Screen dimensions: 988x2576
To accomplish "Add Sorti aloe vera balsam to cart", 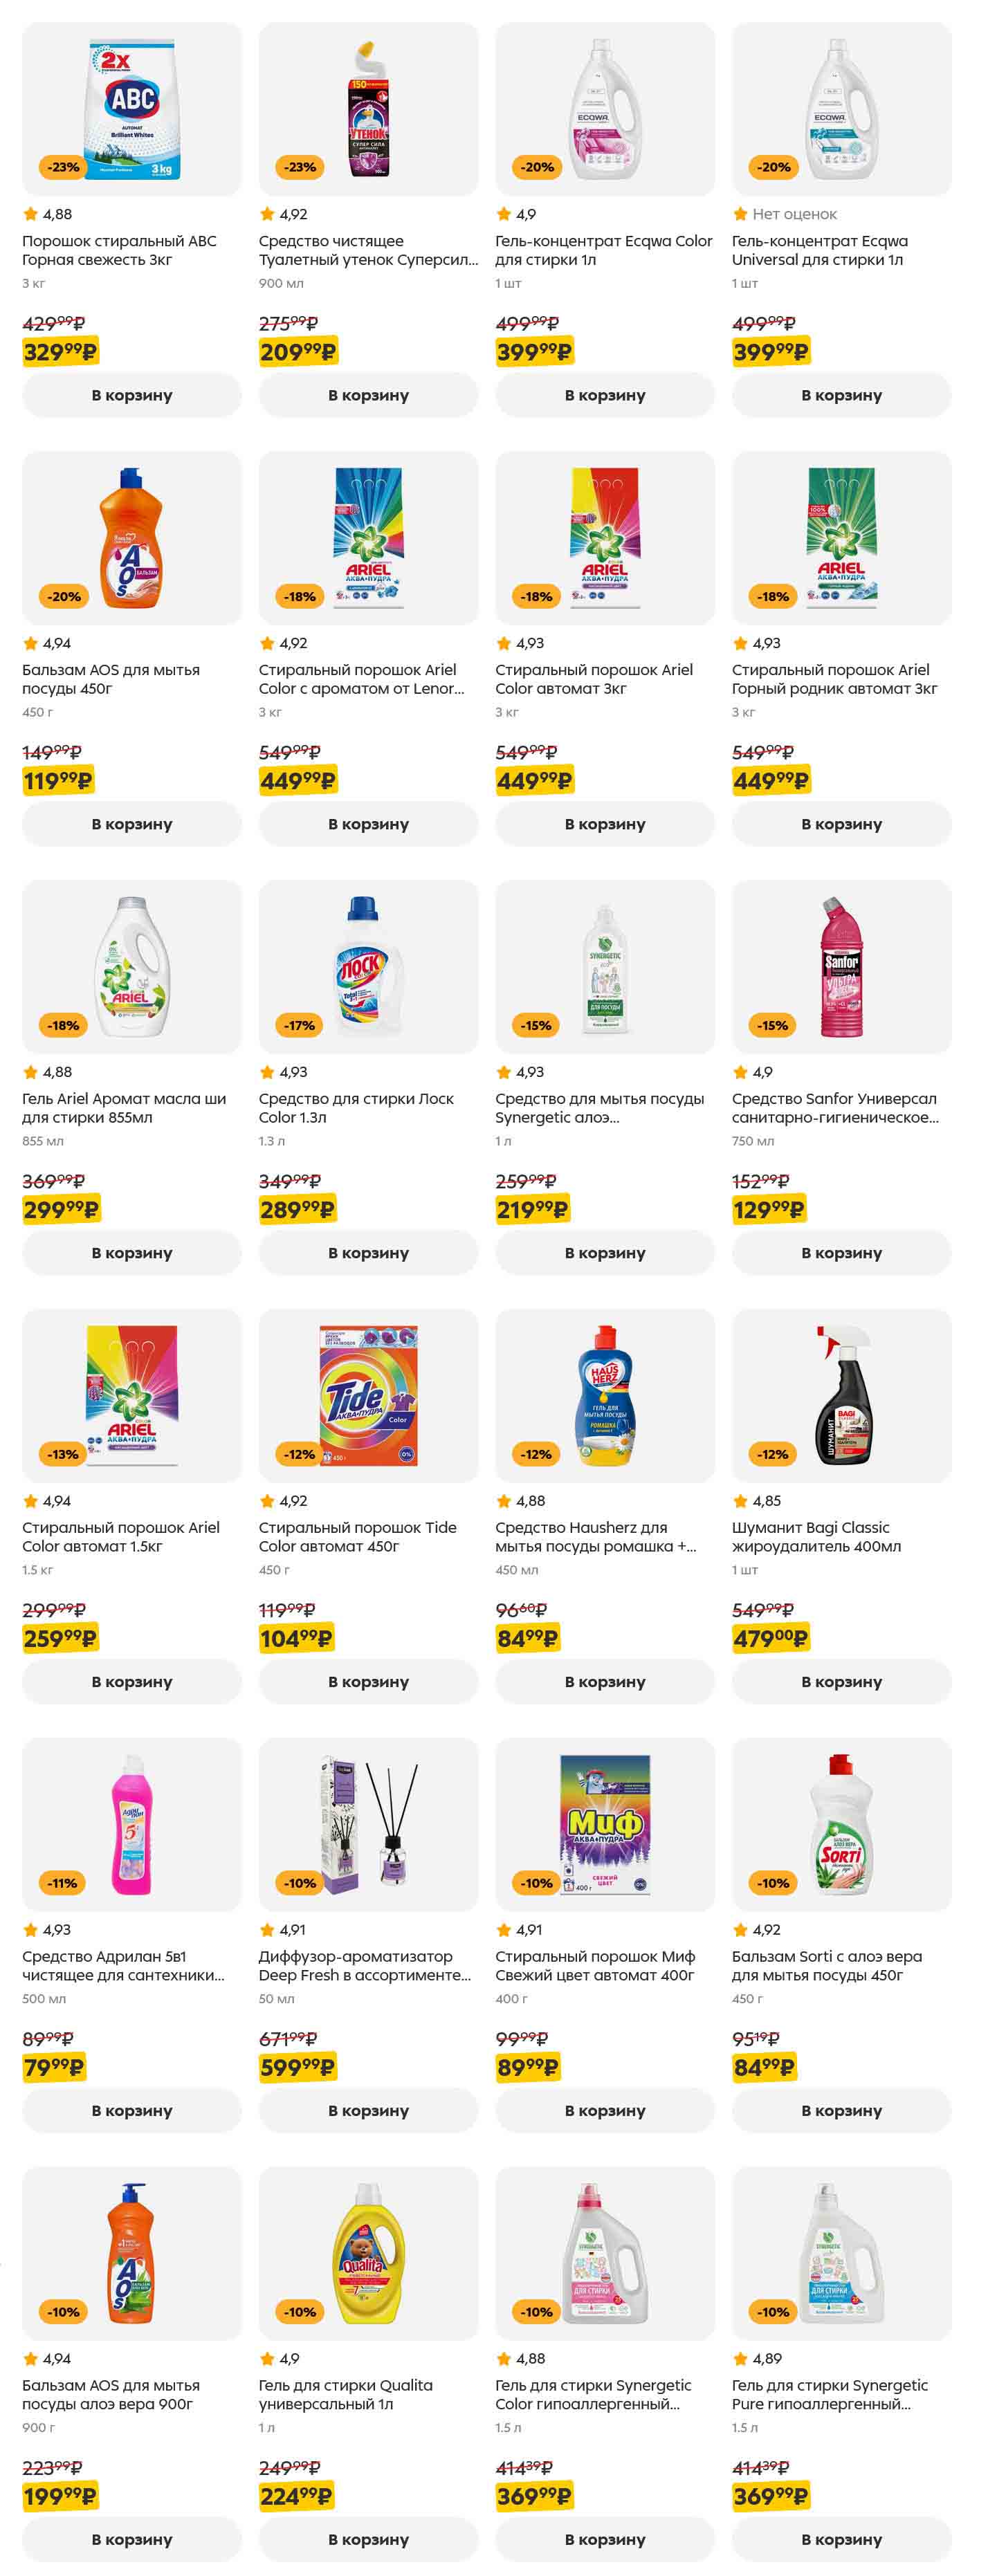I will (841, 2111).
